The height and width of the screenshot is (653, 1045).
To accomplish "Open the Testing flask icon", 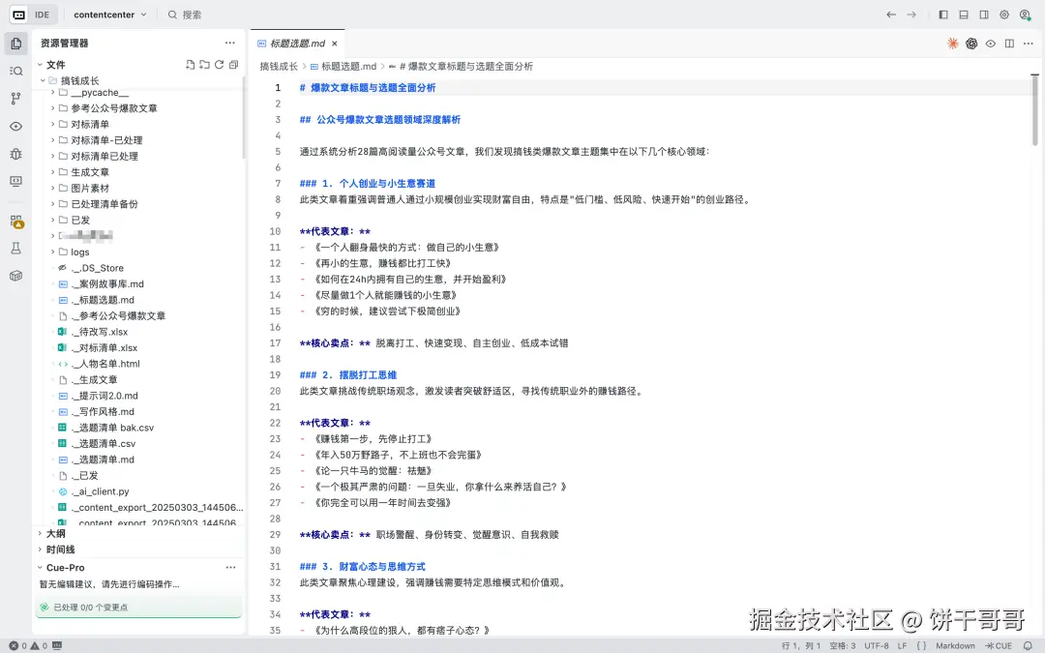I will point(16,249).
